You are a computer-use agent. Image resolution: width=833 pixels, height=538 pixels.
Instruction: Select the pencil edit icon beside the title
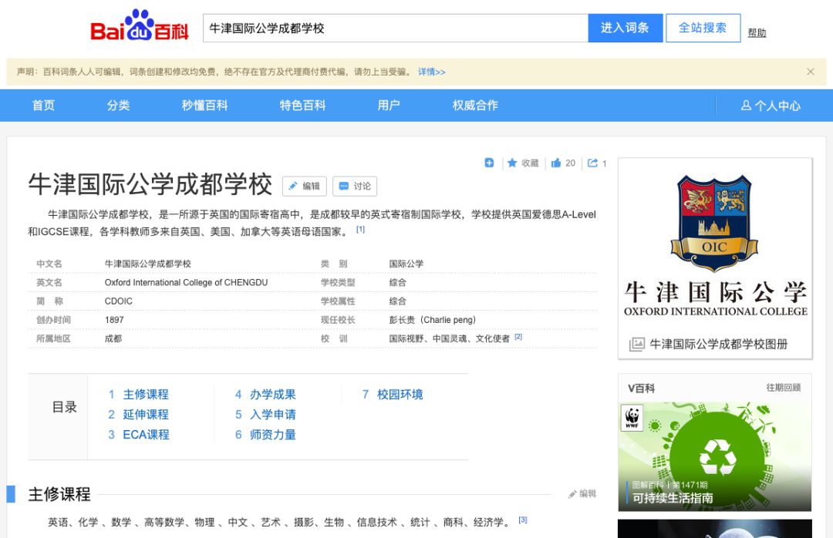click(x=306, y=186)
